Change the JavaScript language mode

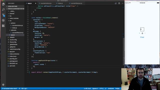click(x=111, y=88)
